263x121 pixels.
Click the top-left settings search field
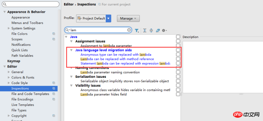(31, 4)
